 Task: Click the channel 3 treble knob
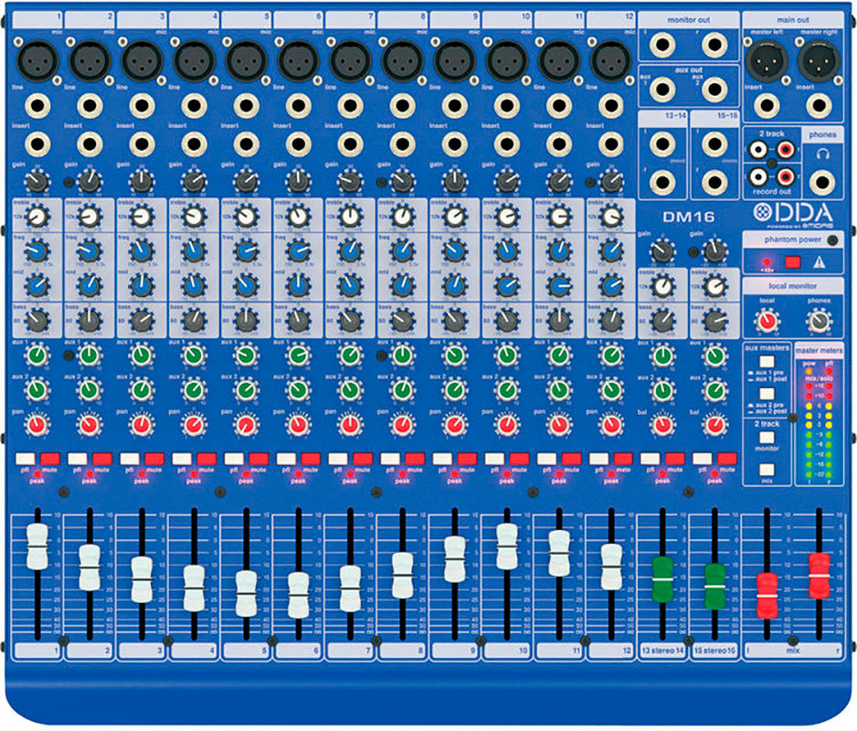click(141, 217)
